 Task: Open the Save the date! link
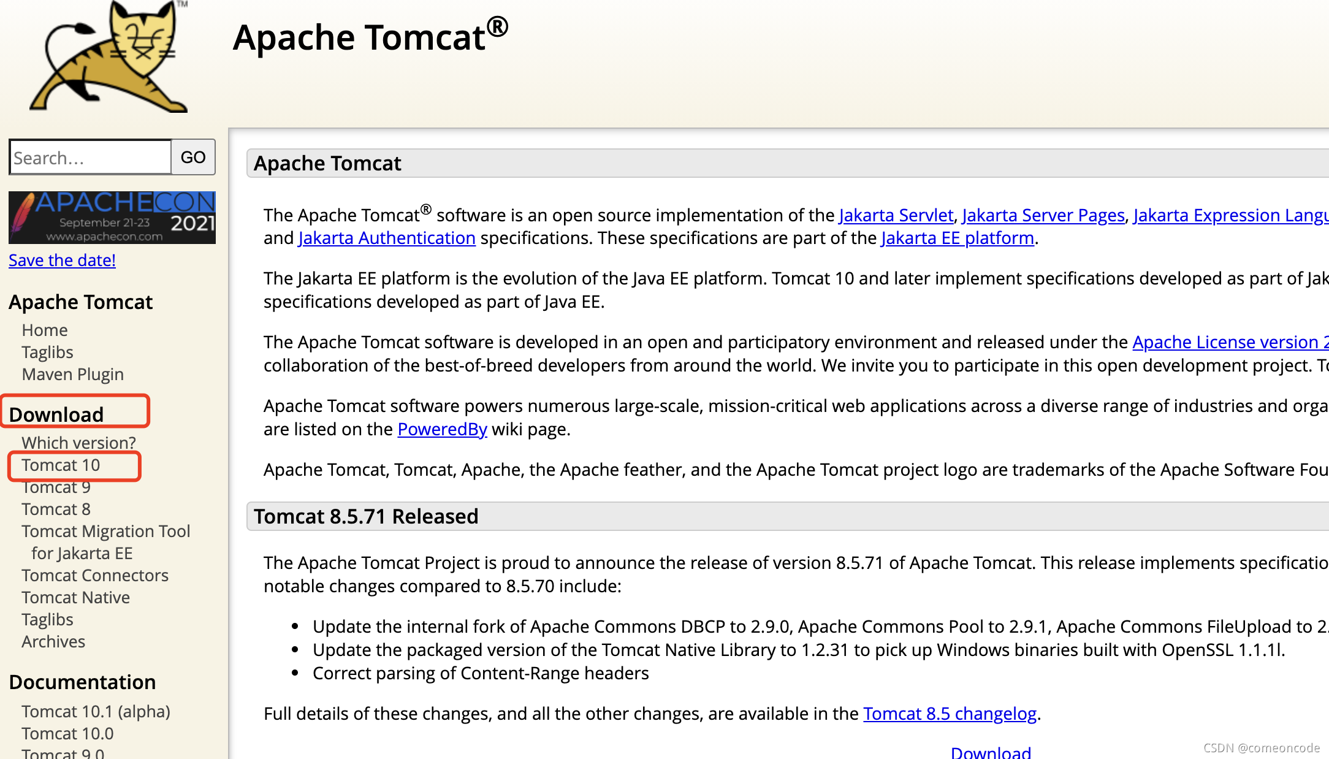(x=62, y=260)
